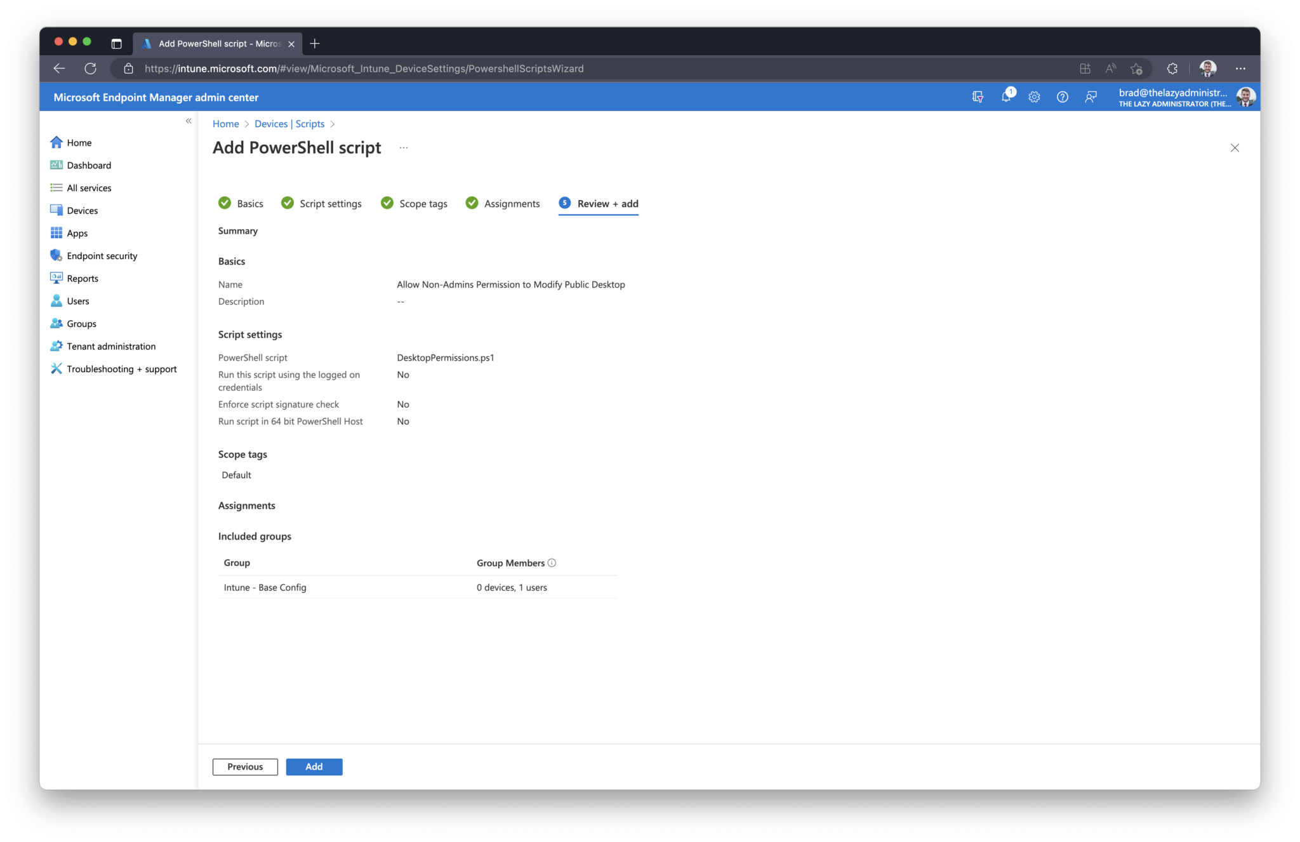Viewport: 1300px width, 842px height.
Task: Click the Previous button
Action: click(245, 766)
